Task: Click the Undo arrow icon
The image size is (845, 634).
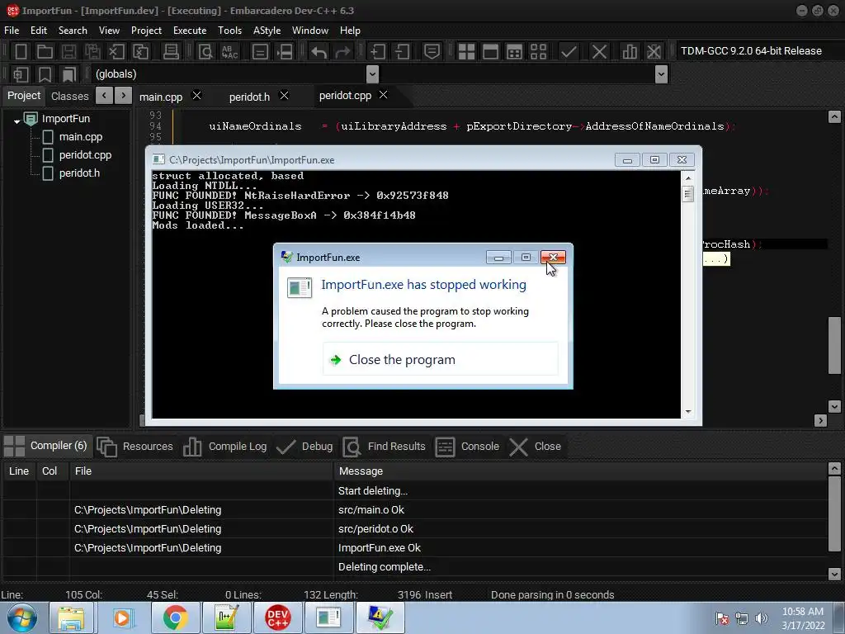Action: 319,52
